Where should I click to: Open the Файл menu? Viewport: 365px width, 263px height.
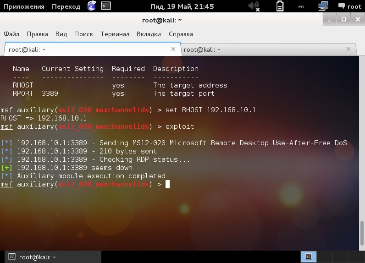click(11, 34)
